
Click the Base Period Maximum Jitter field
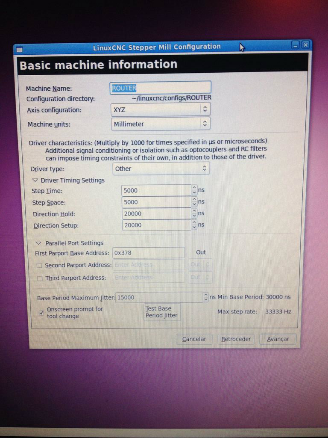[x=159, y=298]
